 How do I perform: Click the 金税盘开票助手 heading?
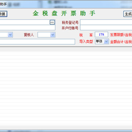[x=64, y=14]
